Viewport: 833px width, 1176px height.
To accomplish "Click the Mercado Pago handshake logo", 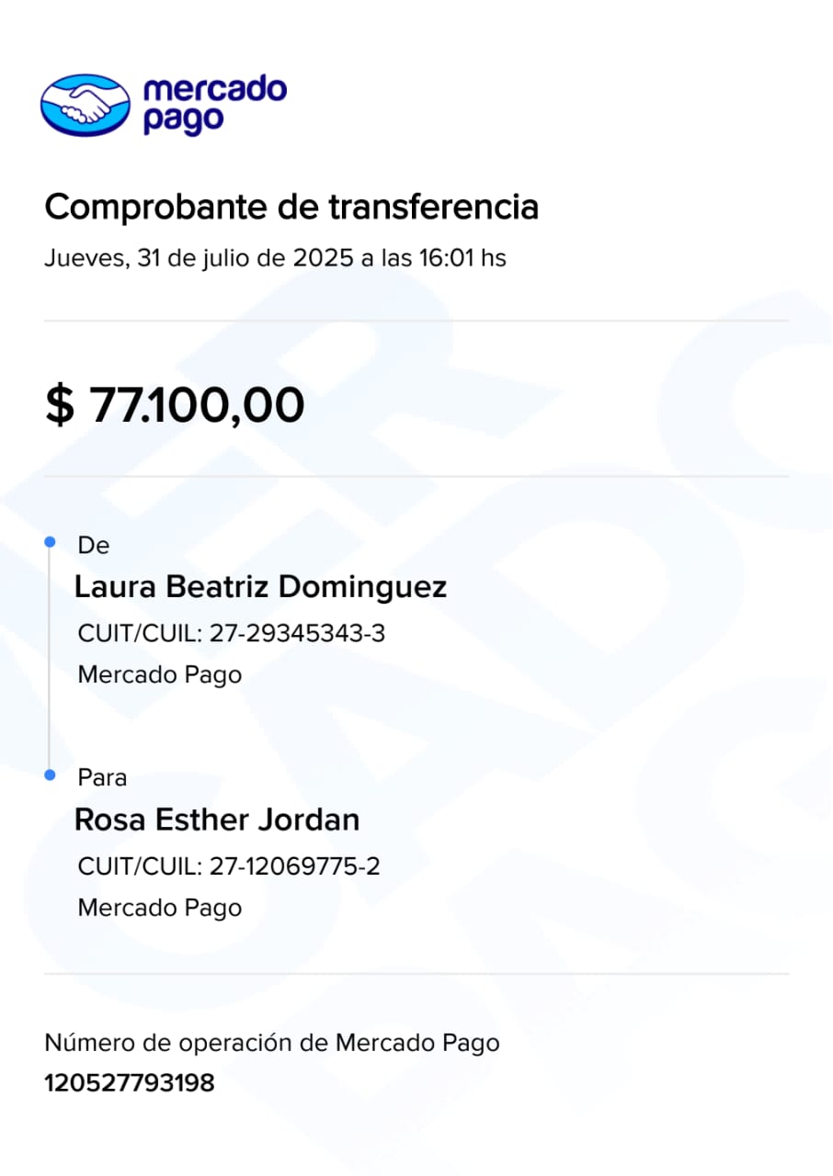I will [86, 105].
